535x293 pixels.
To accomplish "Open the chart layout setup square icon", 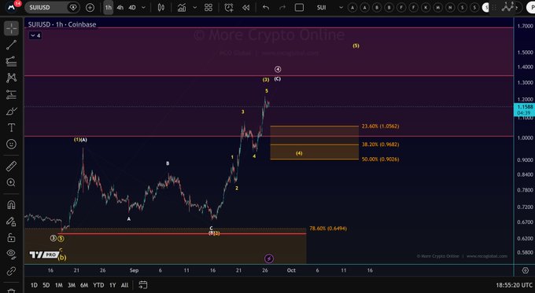I will (299, 7).
